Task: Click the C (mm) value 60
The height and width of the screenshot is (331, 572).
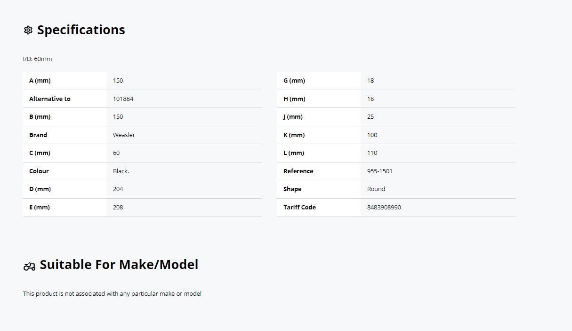Action: (116, 153)
